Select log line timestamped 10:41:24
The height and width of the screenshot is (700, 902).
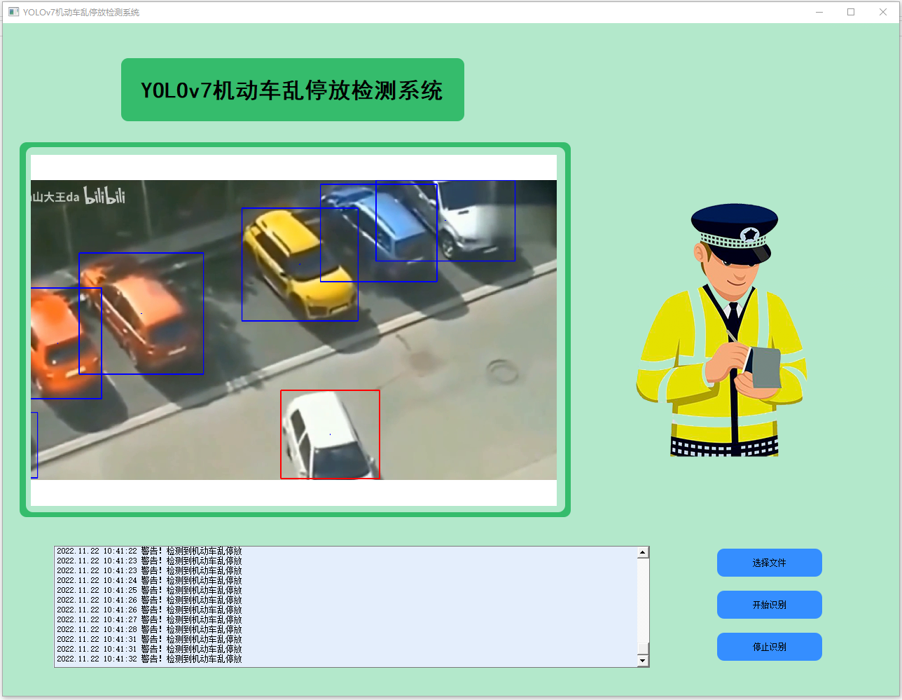coord(149,580)
